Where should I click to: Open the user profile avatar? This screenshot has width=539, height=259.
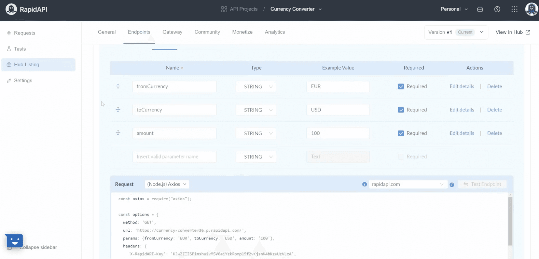[x=531, y=9]
